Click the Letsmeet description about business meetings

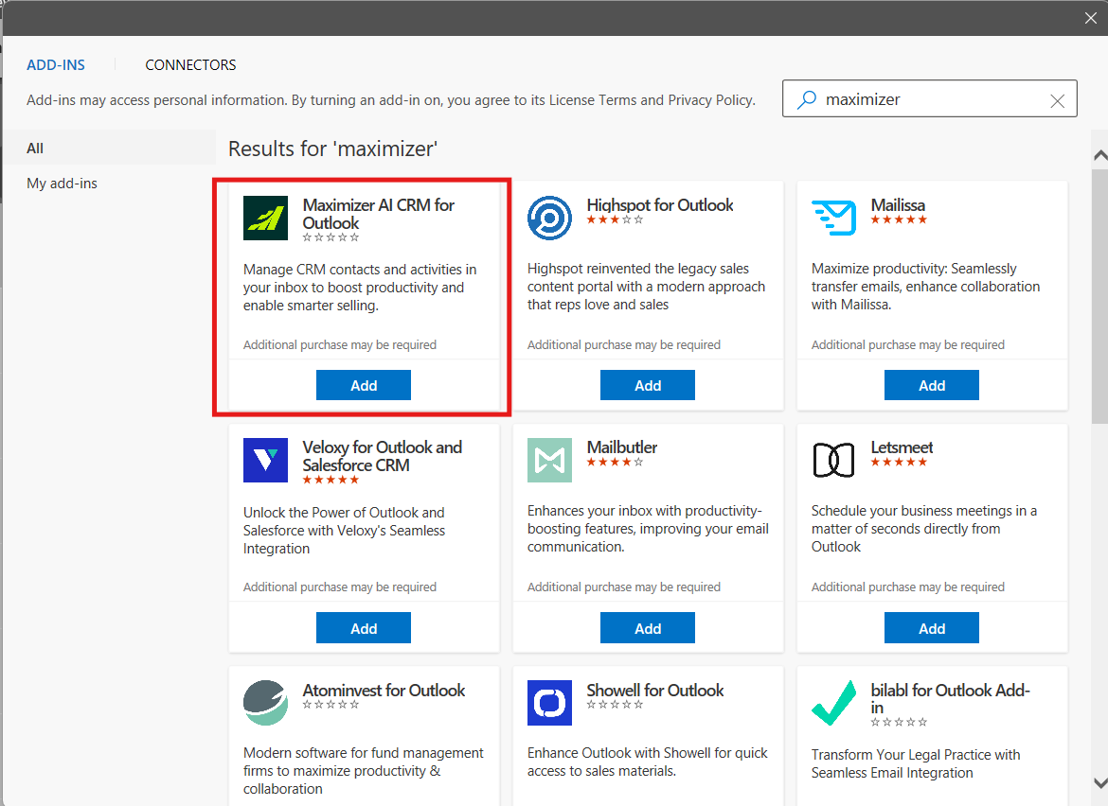924,529
